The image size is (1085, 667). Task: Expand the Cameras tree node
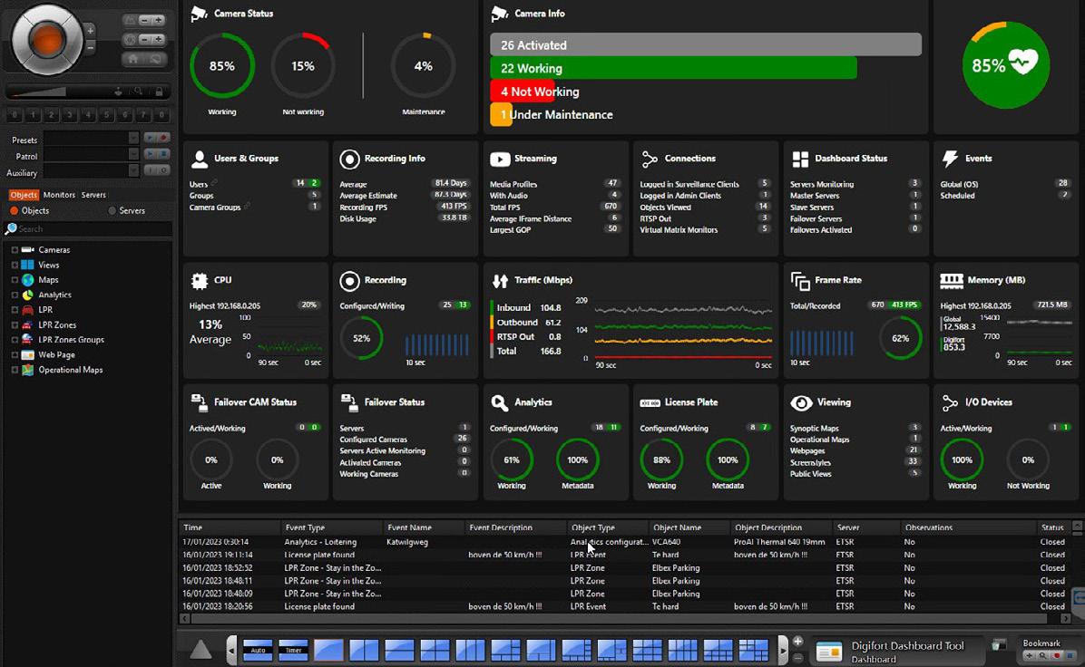14,250
